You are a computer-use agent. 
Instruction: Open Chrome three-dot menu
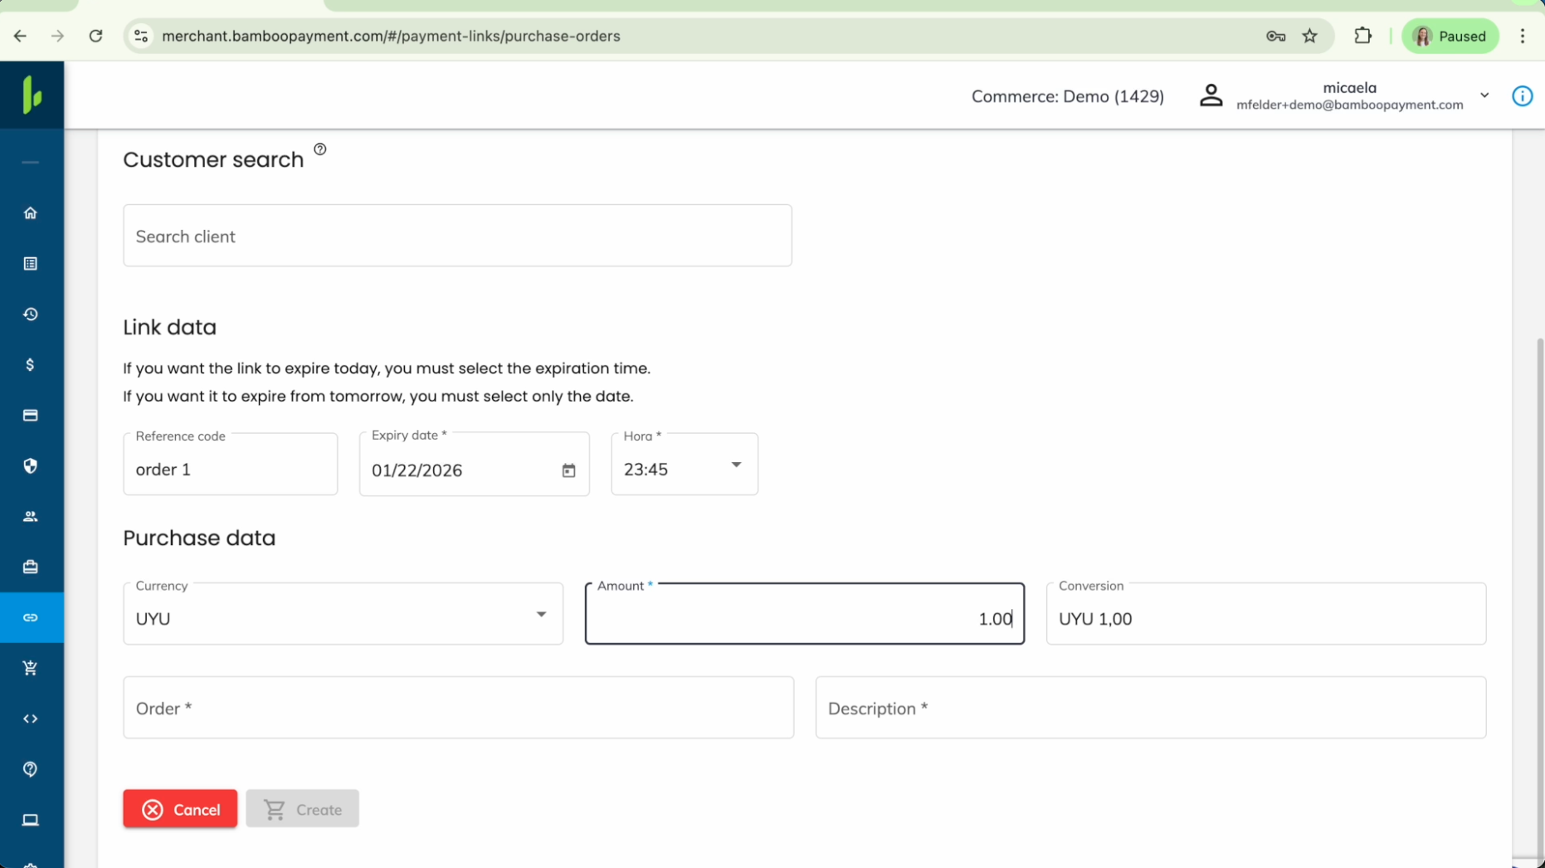pyautogui.click(x=1523, y=36)
